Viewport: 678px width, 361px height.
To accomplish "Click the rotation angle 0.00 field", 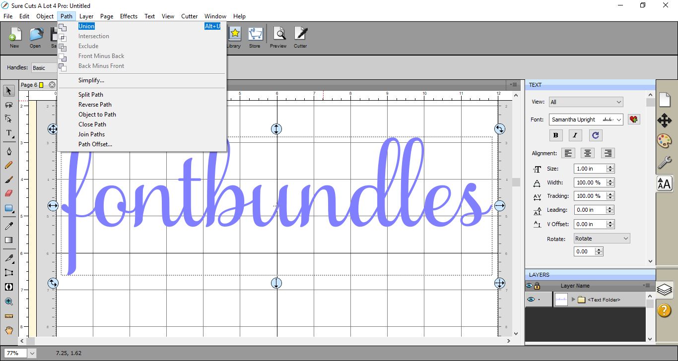I will 584,251.
